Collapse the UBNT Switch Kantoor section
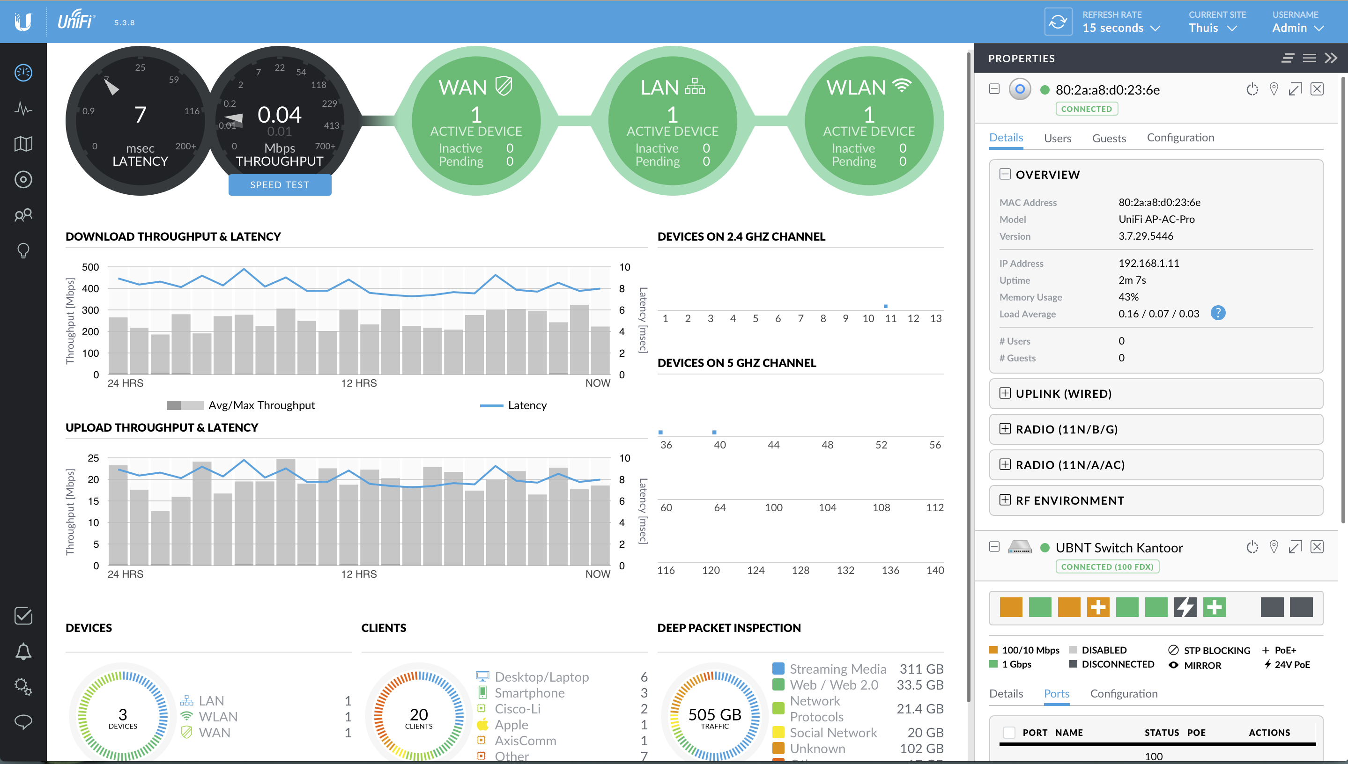Image resolution: width=1348 pixels, height=764 pixels. click(x=994, y=547)
